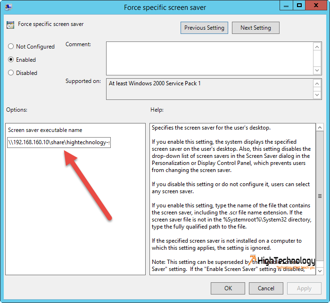Screen dimensions: 330x303
Task: Click the 'Help:' label
Action: pyautogui.click(x=157, y=110)
